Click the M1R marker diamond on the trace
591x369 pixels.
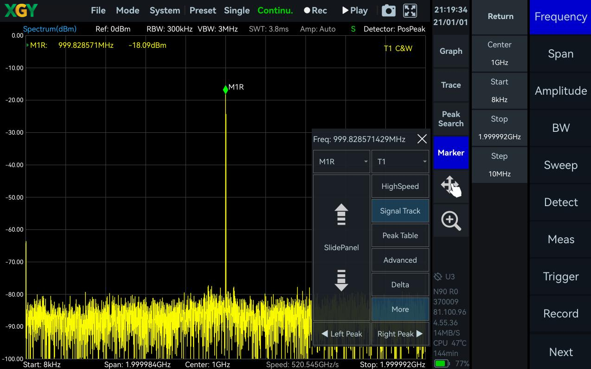(x=225, y=89)
